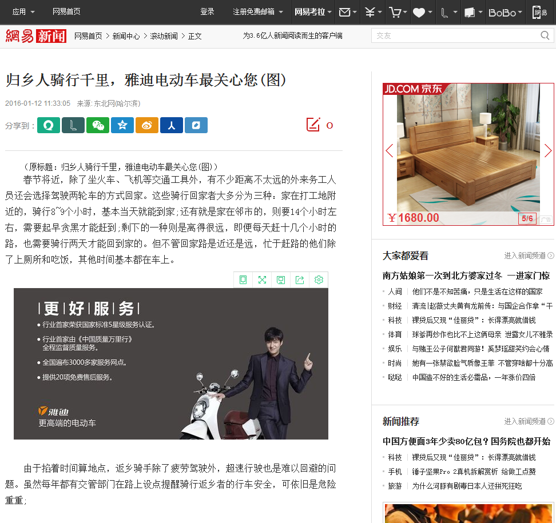The width and height of the screenshot is (556, 523).
Task: Show next JD ad slide arrow
Action: (x=548, y=150)
